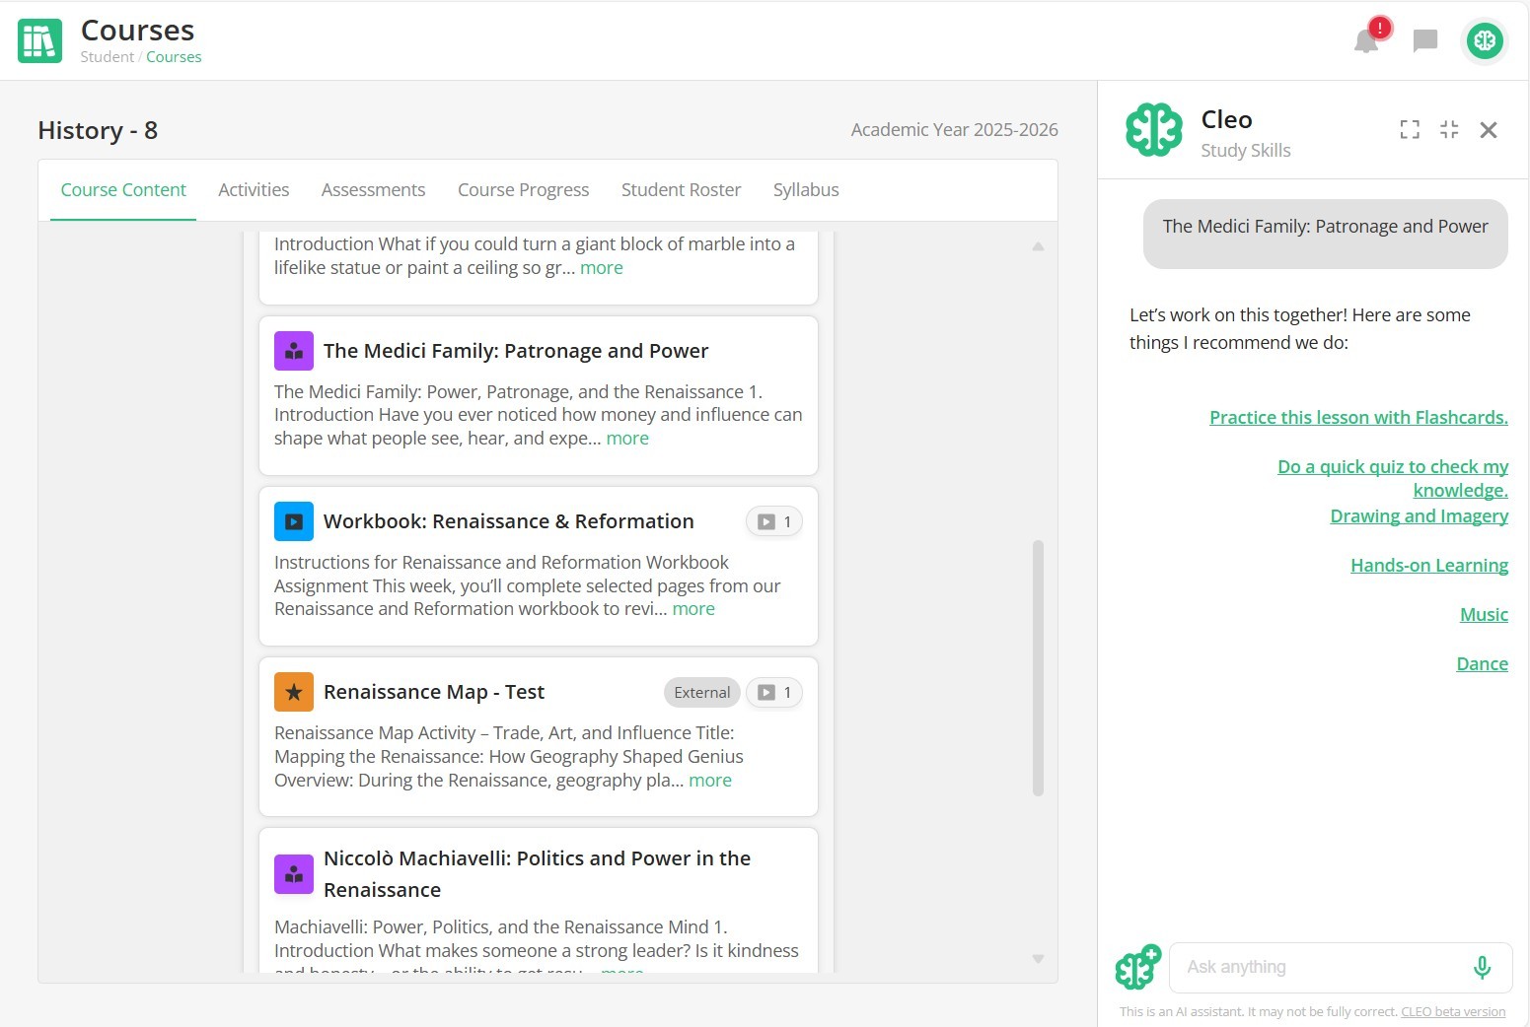Click the Study Skills subtitle under Cleo
1530x1027 pixels.
pos(1246,151)
